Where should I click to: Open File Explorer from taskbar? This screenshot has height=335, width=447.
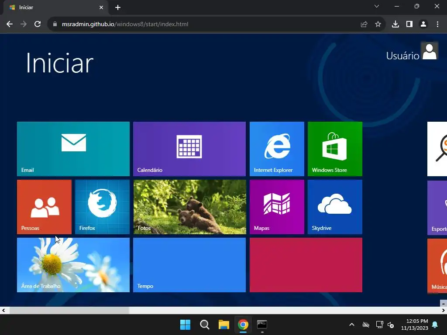pos(224,325)
